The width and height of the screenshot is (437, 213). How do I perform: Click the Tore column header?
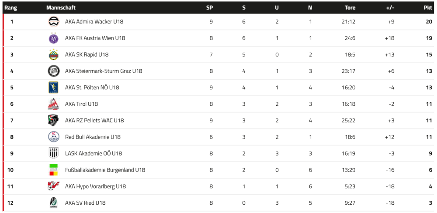[350, 7]
